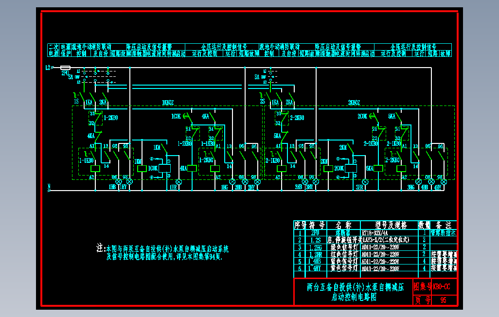Select 绿色信号灯 in the parts table
Image resolution: width=499 pixels, height=317 pixels.
click(344, 247)
